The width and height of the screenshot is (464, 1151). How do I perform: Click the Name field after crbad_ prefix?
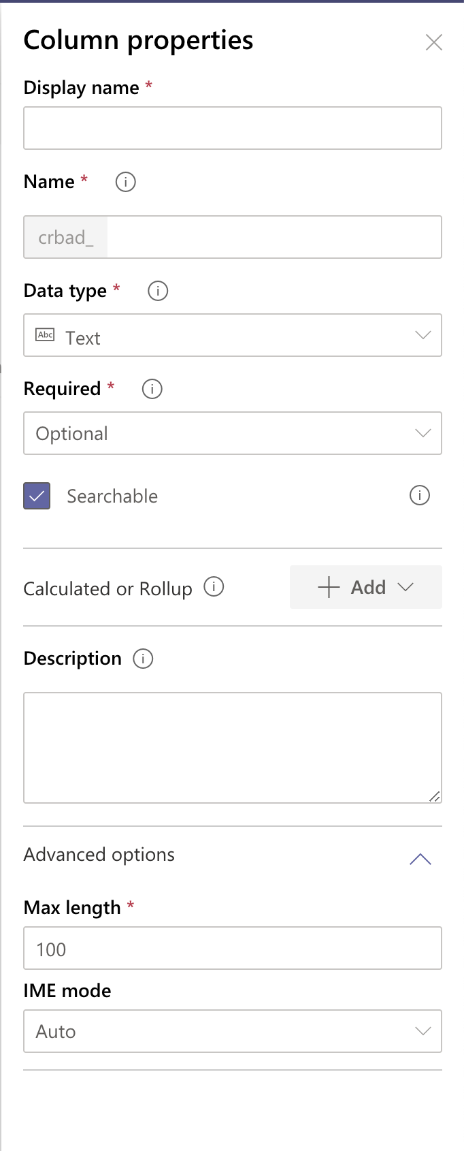pyautogui.click(x=274, y=237)
